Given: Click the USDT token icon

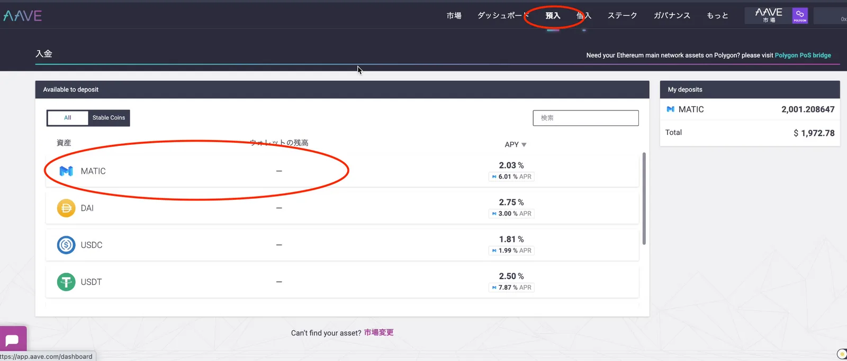Looking at the screenshot, I should tap(66, 282).
